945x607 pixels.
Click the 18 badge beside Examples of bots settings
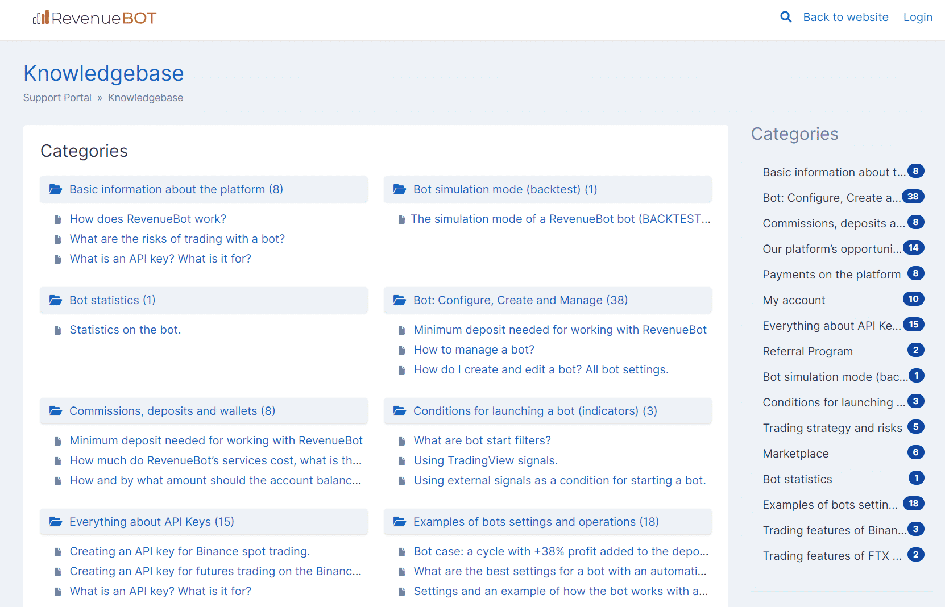pos(914,504)
